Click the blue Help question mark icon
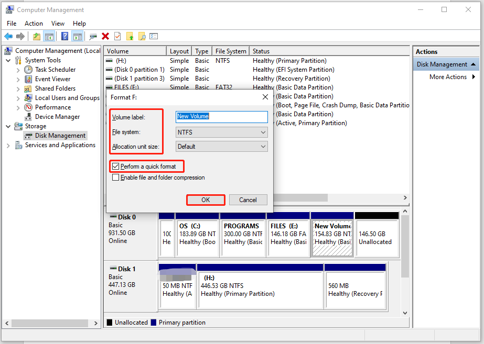 [64, 36]
